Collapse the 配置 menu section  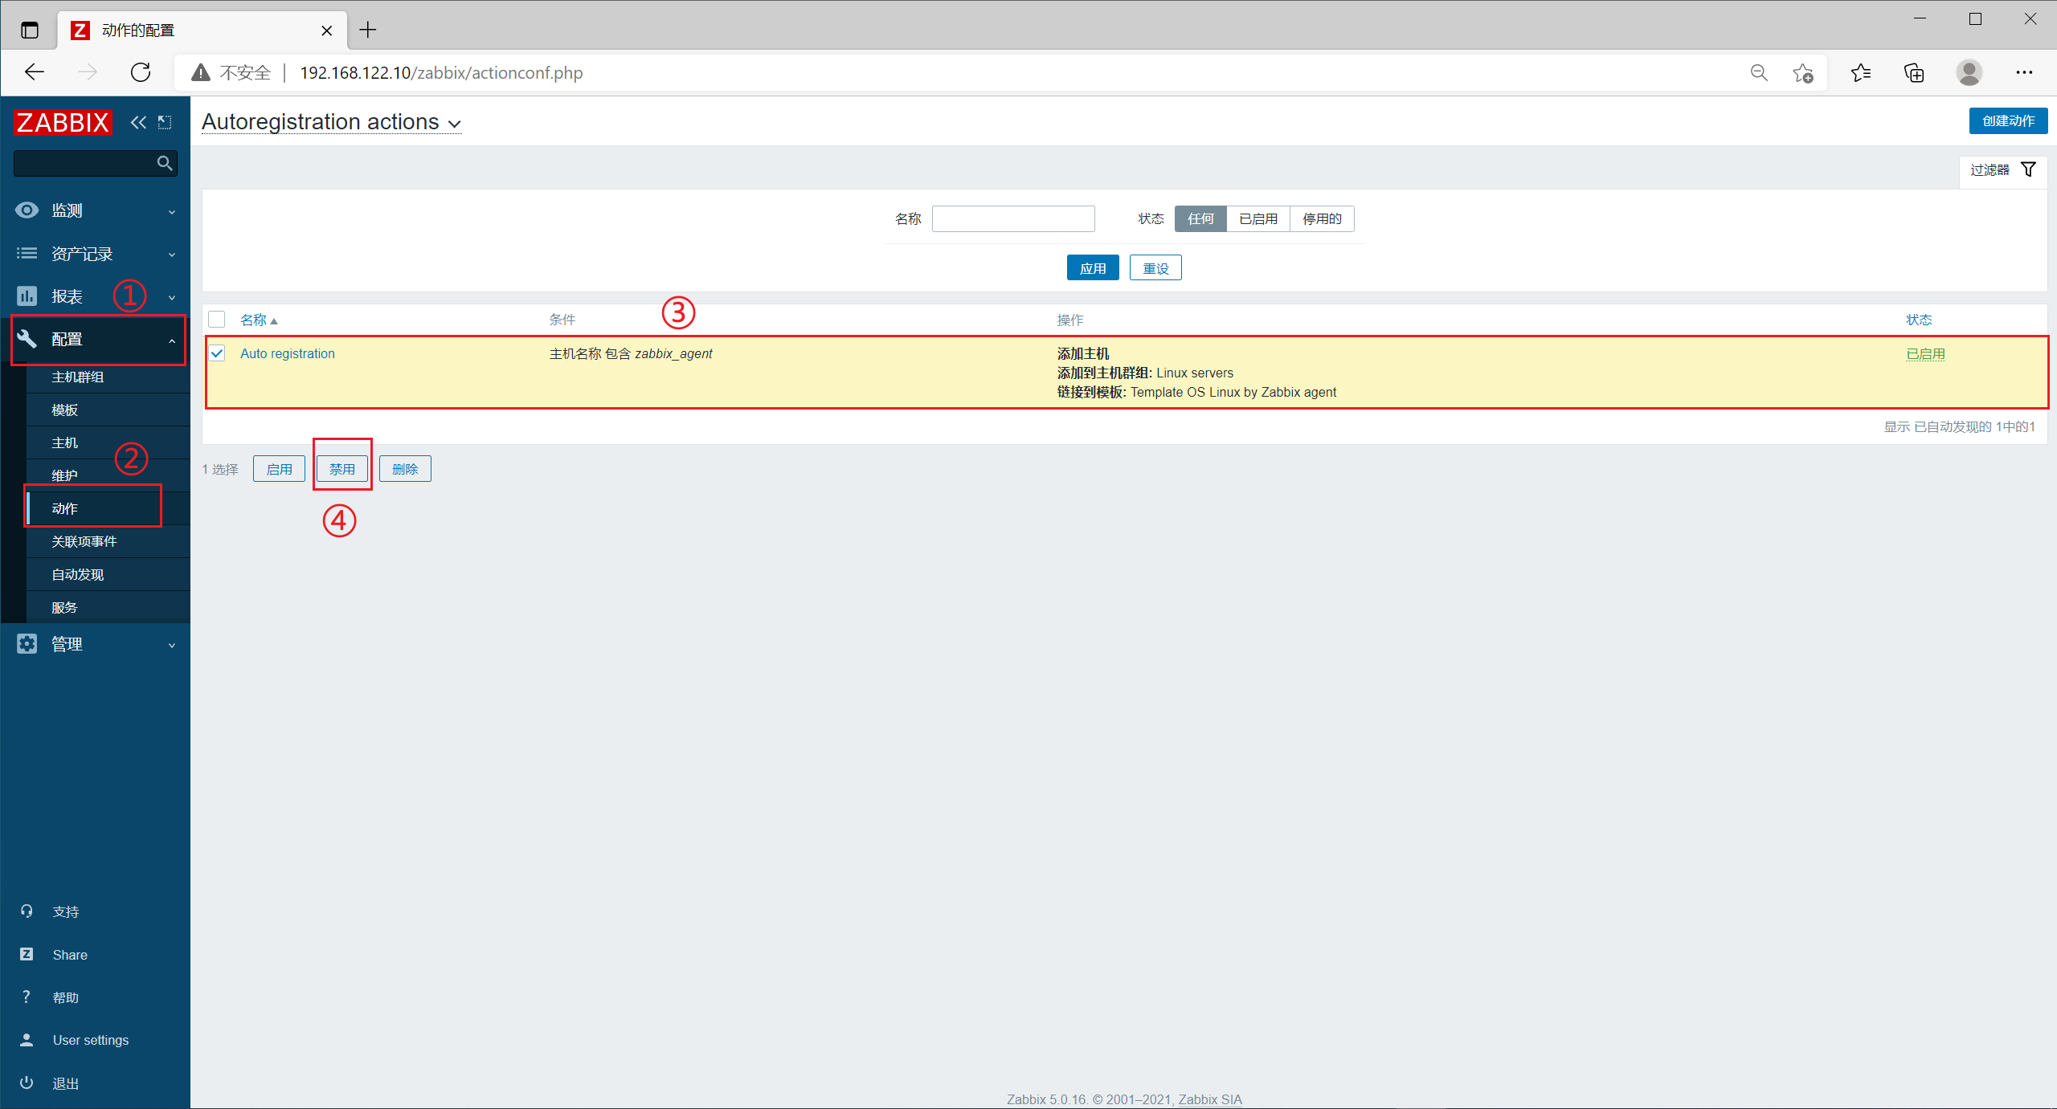tap(96, 340)
